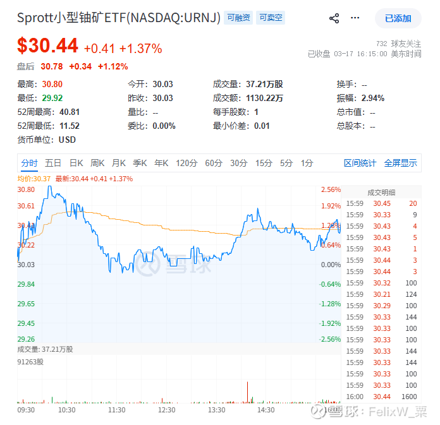Click the current price $30.44
The image size is (440, 425).
point(47,45)
